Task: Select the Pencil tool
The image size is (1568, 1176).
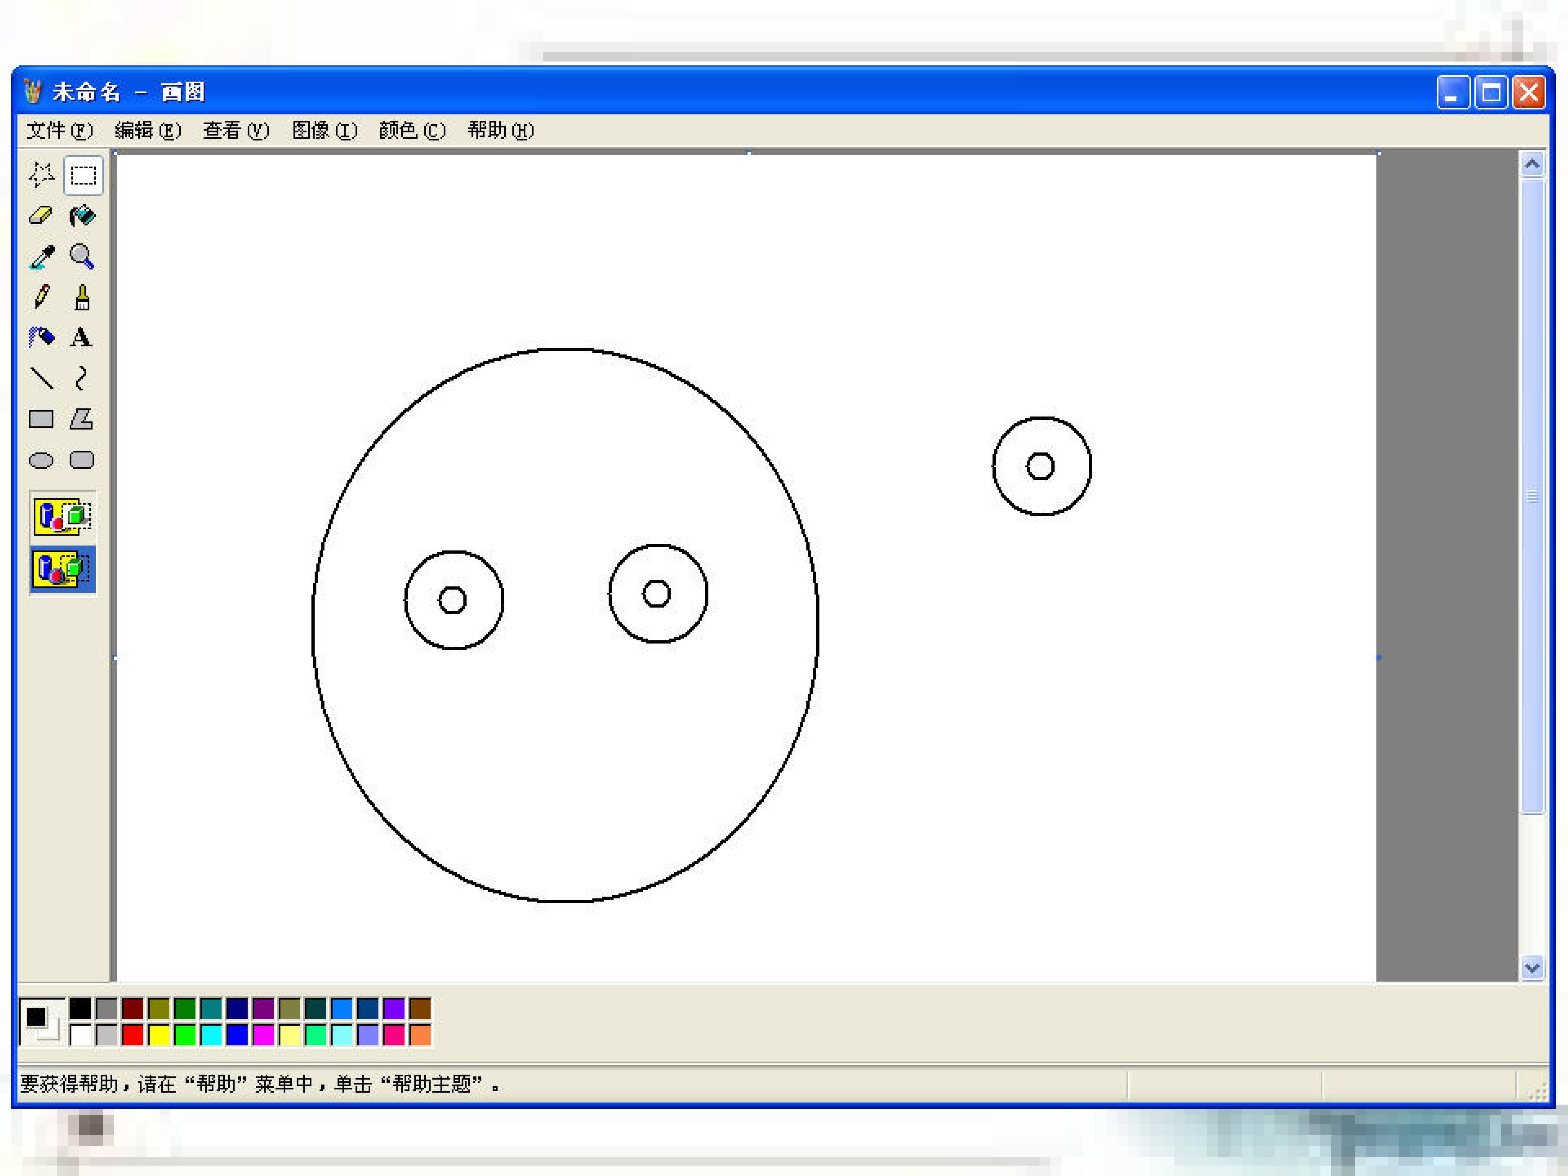Action: tap(41, 297)
